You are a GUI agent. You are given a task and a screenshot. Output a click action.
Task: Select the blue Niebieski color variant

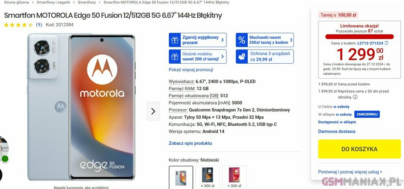pos(181,178)
